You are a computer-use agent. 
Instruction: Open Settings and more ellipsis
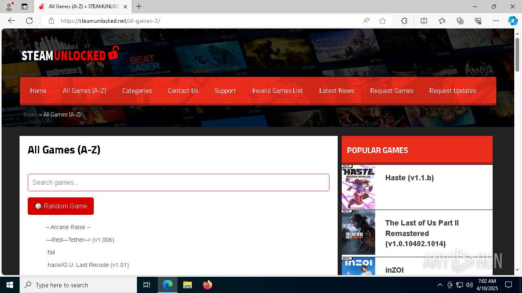(496, 21)
